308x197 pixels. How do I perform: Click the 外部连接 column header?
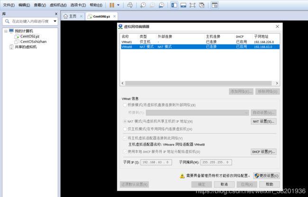pyautogui.click(x=165, y=36)
